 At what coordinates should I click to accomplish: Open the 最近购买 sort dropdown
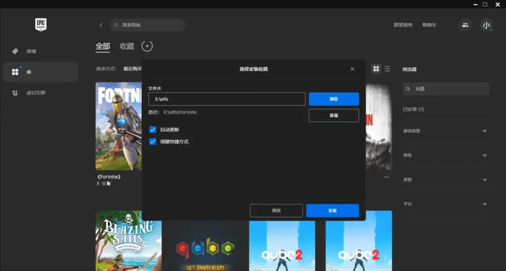pos(132,69)
